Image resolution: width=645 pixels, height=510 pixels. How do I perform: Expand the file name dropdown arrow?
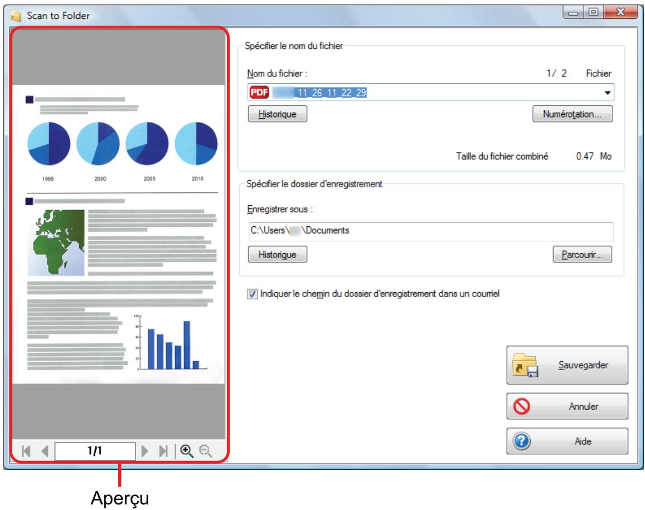pos(607,93)
